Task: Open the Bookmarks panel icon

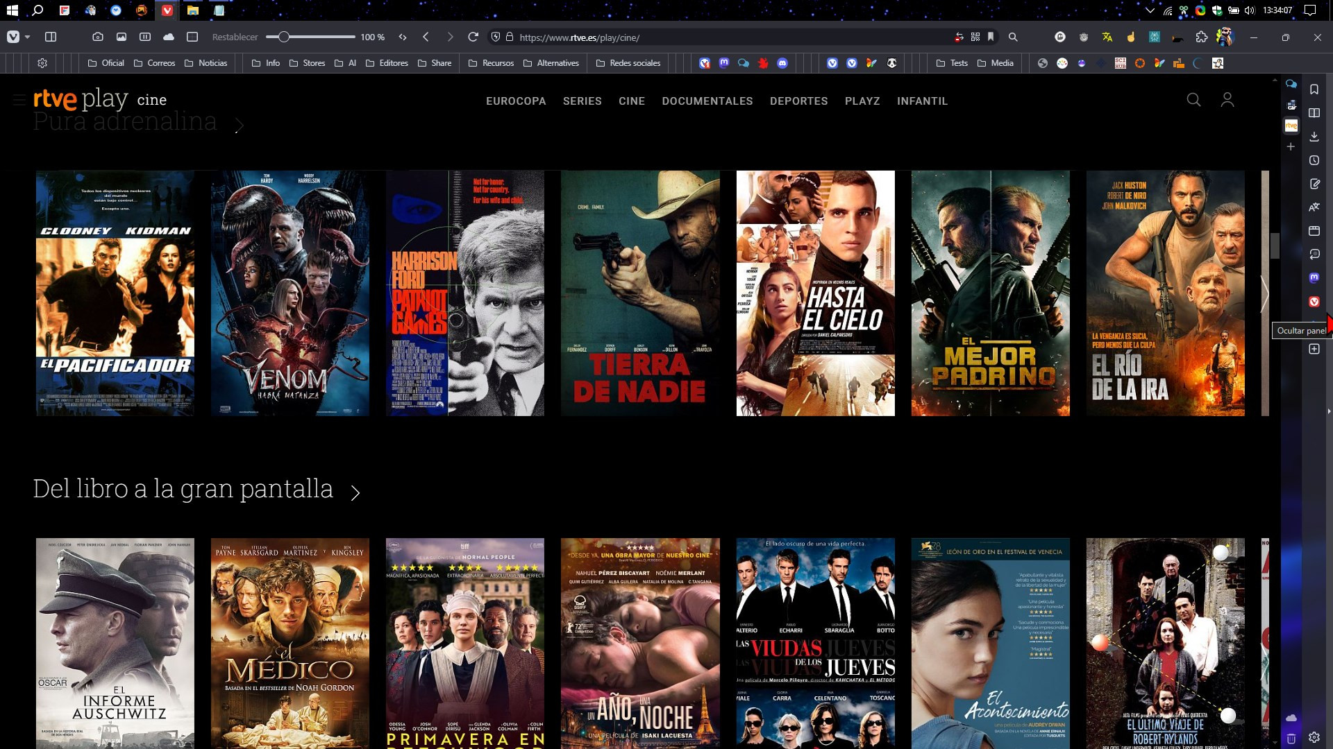Action: pos(1314,89)
